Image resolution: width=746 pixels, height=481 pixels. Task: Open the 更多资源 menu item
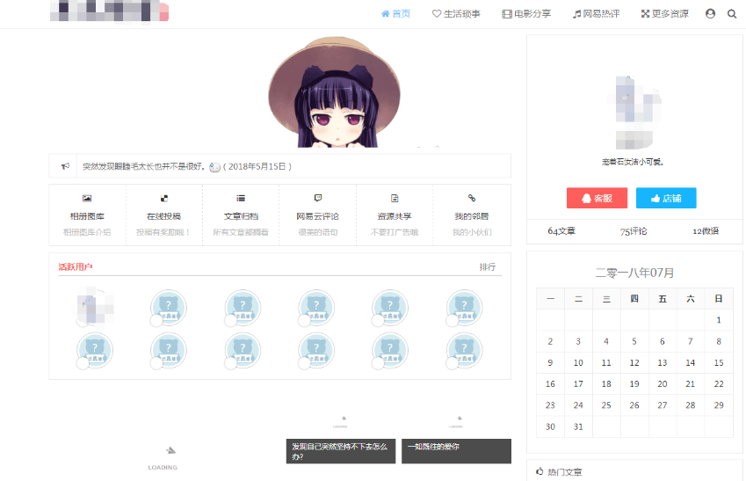[x=664, y=14]
